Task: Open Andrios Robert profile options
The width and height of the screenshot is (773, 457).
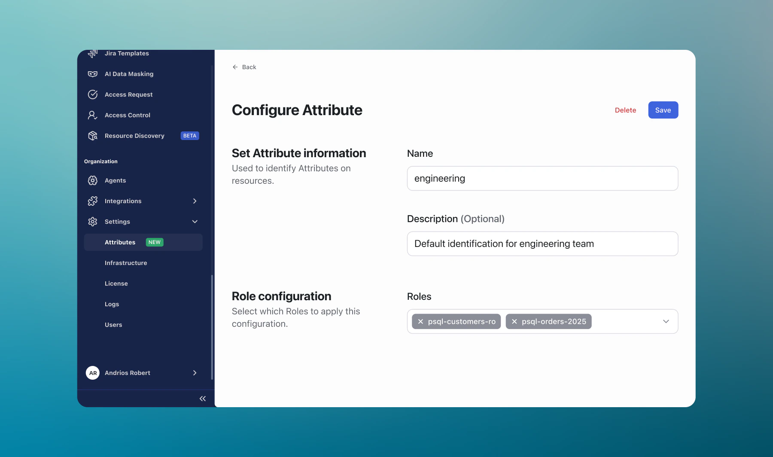Action: click(x=195, y=373)
